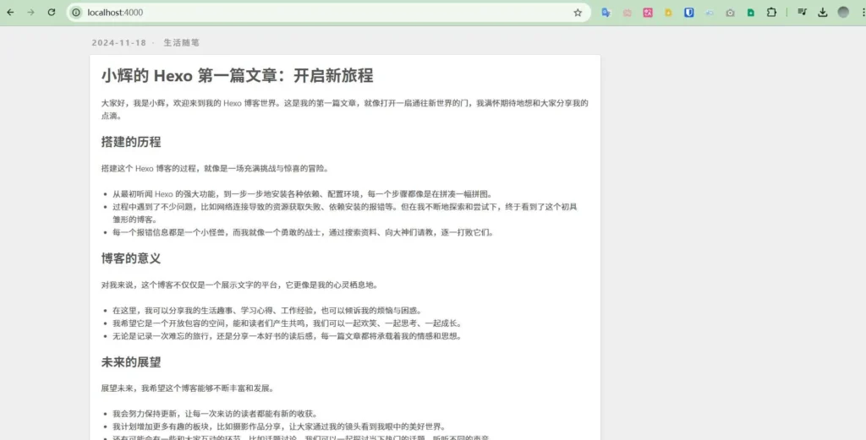This screenshot has width=866, height=440.
Task: Open the Bitwarden shield extension
Action: pyautogui.click(x=689, y=13)
